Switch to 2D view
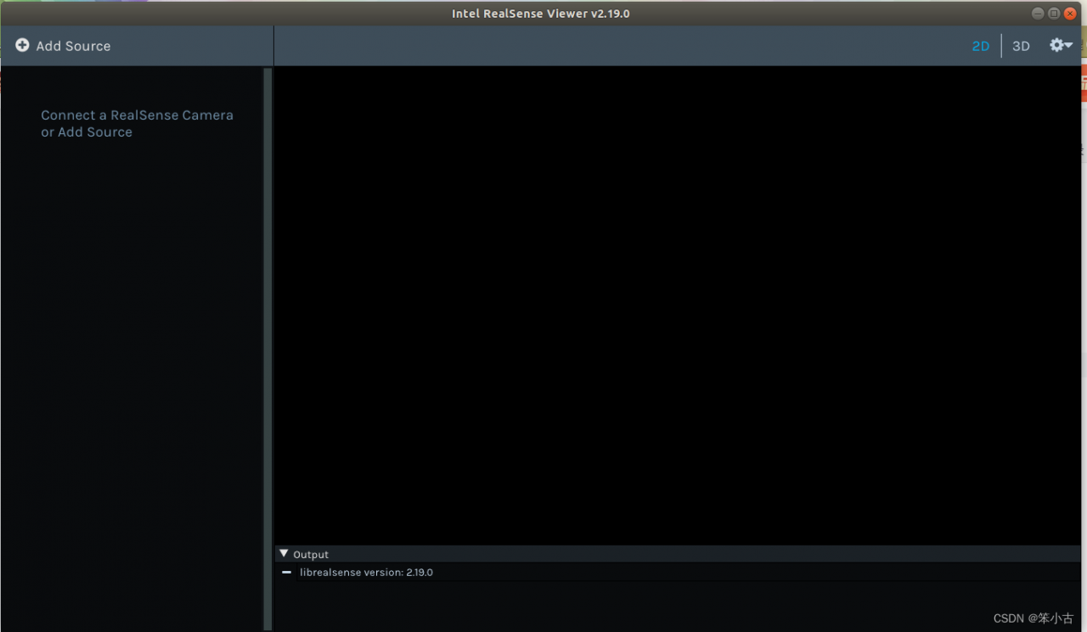The image size is (1087, 632). pyautogui.click(x=981, y=46)
